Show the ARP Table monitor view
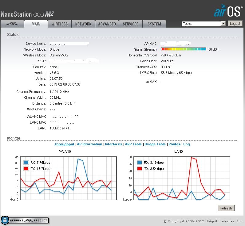Viewport: 245px width, 226px height. coord(133,144)
